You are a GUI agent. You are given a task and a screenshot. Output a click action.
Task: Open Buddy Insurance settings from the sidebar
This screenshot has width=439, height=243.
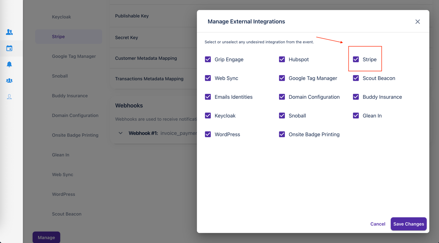click(70, 96)
